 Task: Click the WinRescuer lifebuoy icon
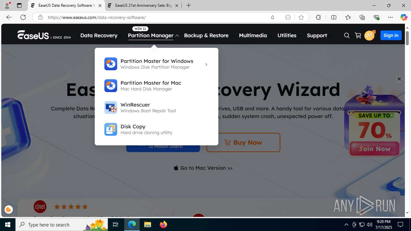point(111,107)
